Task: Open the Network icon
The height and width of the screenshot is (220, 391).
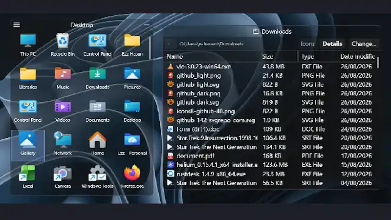Action: coord(63,140)
